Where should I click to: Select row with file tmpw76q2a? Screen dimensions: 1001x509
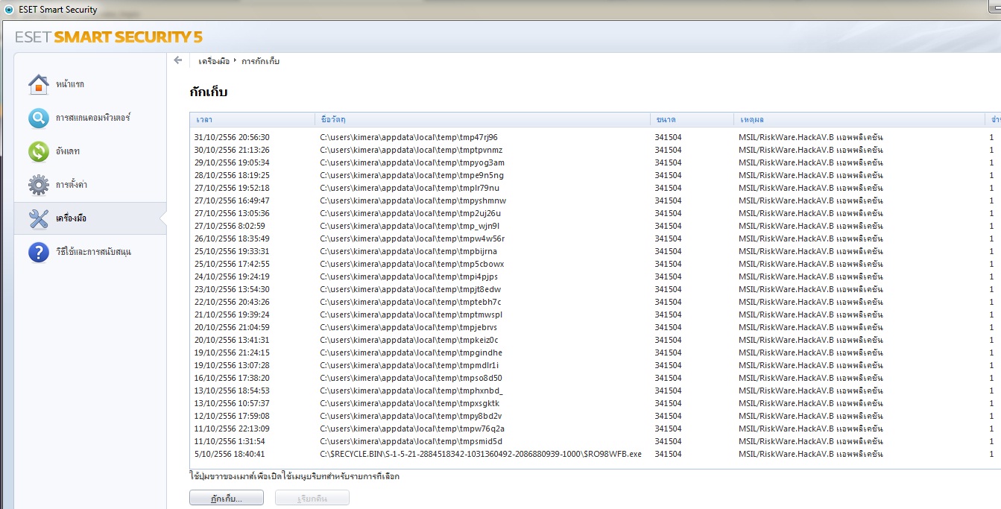pyautogui.click(x=595, y=429)
